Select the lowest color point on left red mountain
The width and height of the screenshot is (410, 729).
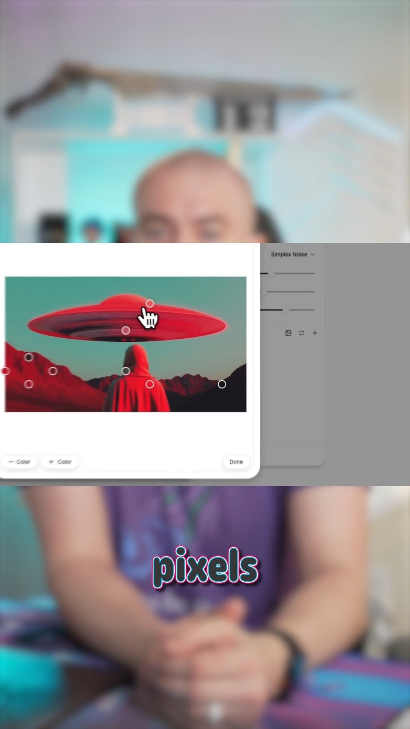[x=28, y=385]
